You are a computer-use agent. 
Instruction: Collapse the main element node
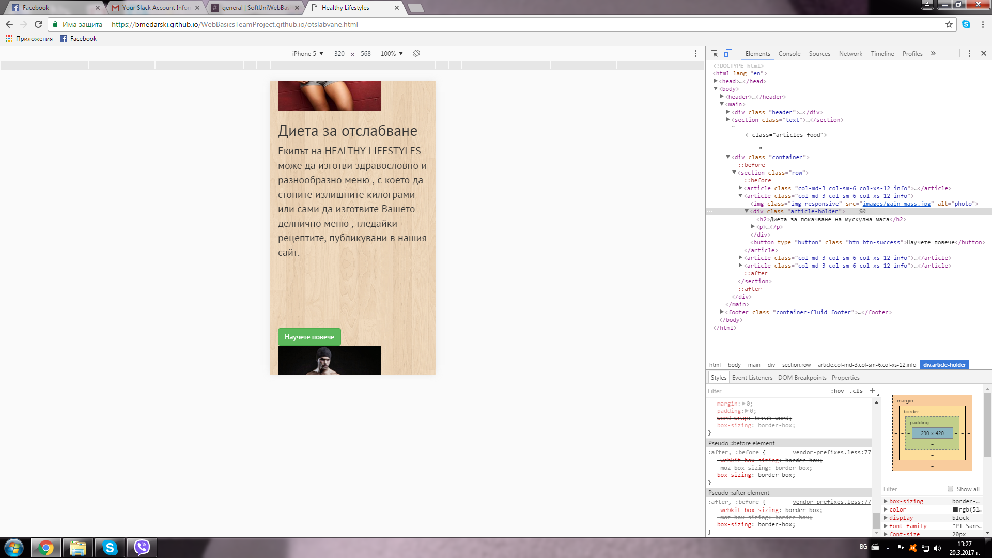pos(722,104)
